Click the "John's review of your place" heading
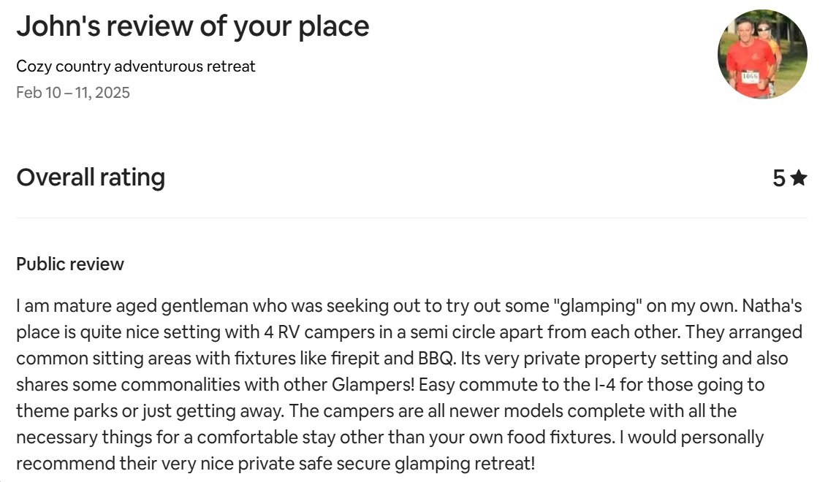Image resolution: width=828 pixels, height=482 pixels. (x=193, y=26)
